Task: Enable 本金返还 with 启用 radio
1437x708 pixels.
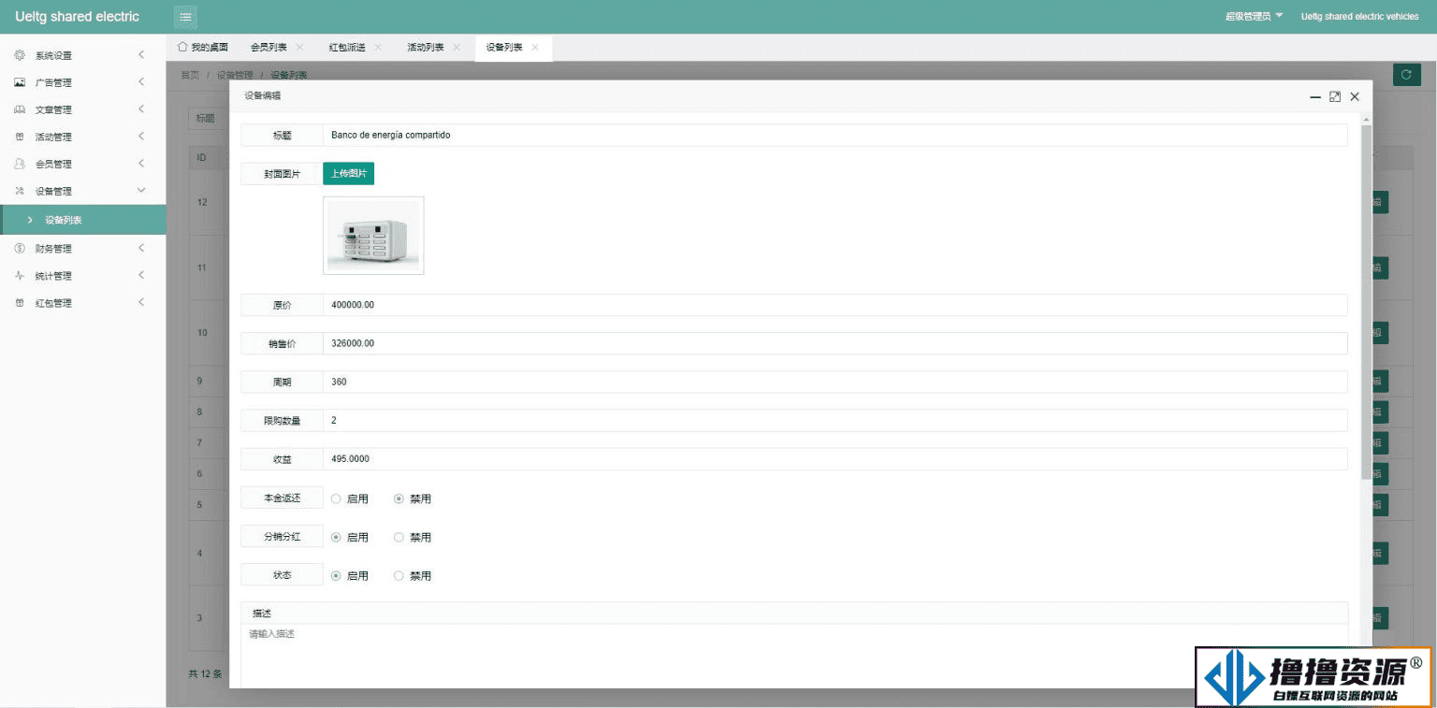Action: (x=350, y=498)
